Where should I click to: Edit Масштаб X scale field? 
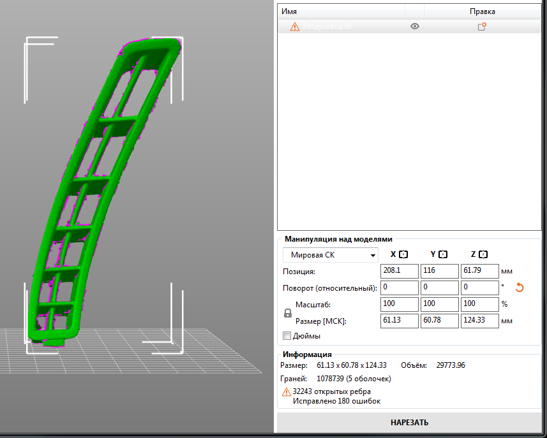pos(399,304)
